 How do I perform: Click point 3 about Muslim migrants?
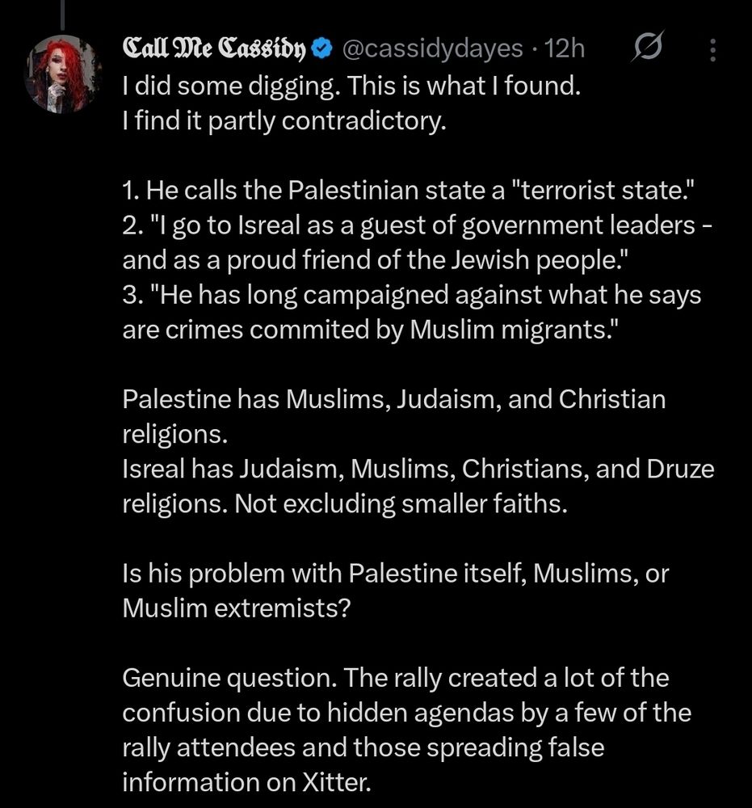click(x=411, y=312)
